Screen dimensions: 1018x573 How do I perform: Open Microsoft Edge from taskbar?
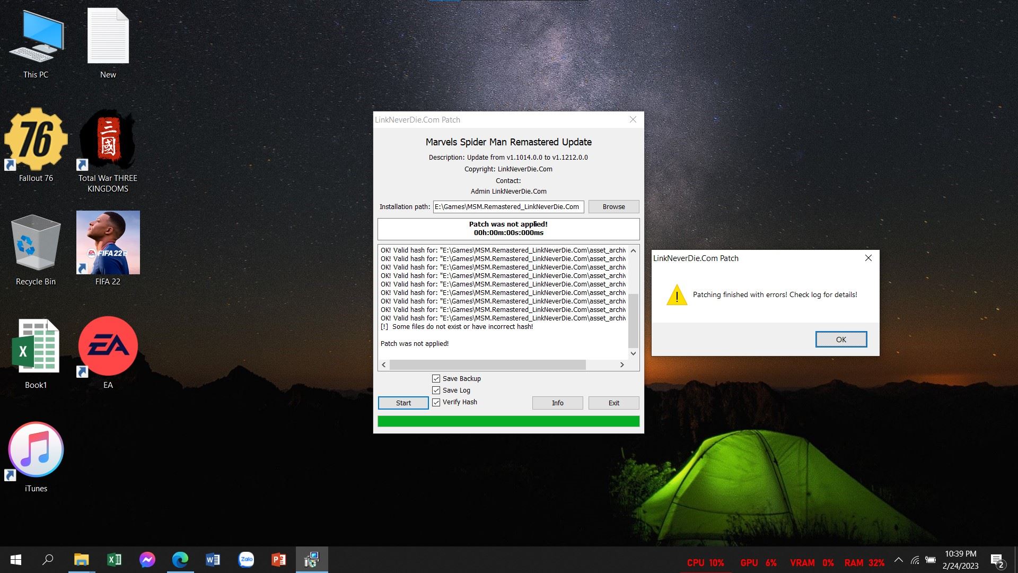tap(180, 560)
